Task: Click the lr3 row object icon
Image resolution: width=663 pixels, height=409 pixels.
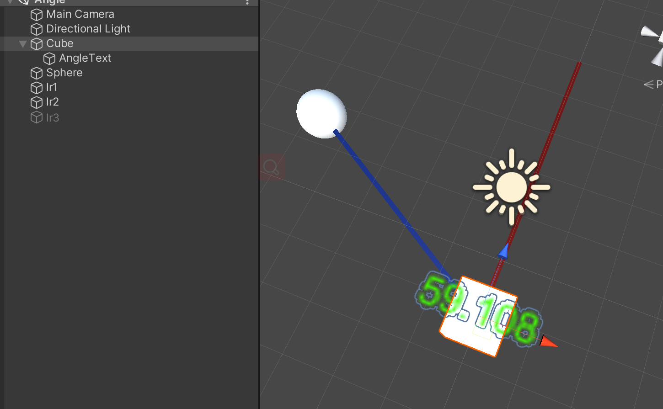Action: tap(37, 117)
